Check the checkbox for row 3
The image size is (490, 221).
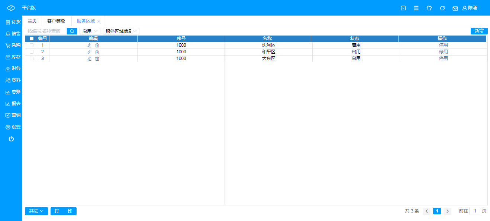pos(32,58)
